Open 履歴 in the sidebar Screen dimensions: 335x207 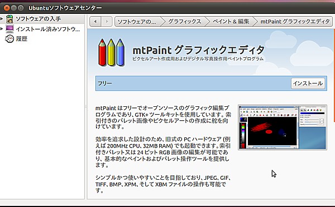[42, 39]
